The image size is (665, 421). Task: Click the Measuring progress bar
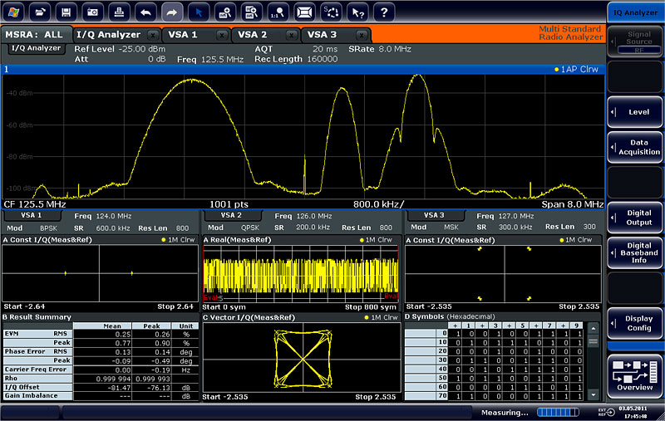point(559,412)
